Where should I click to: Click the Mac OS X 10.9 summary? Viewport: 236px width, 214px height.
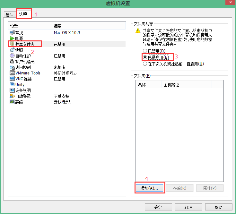coord(67,33)
